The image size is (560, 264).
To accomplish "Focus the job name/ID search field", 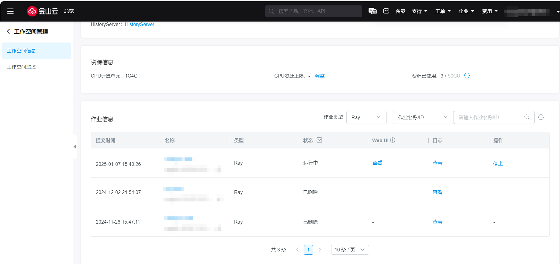I will pos(490,117).
